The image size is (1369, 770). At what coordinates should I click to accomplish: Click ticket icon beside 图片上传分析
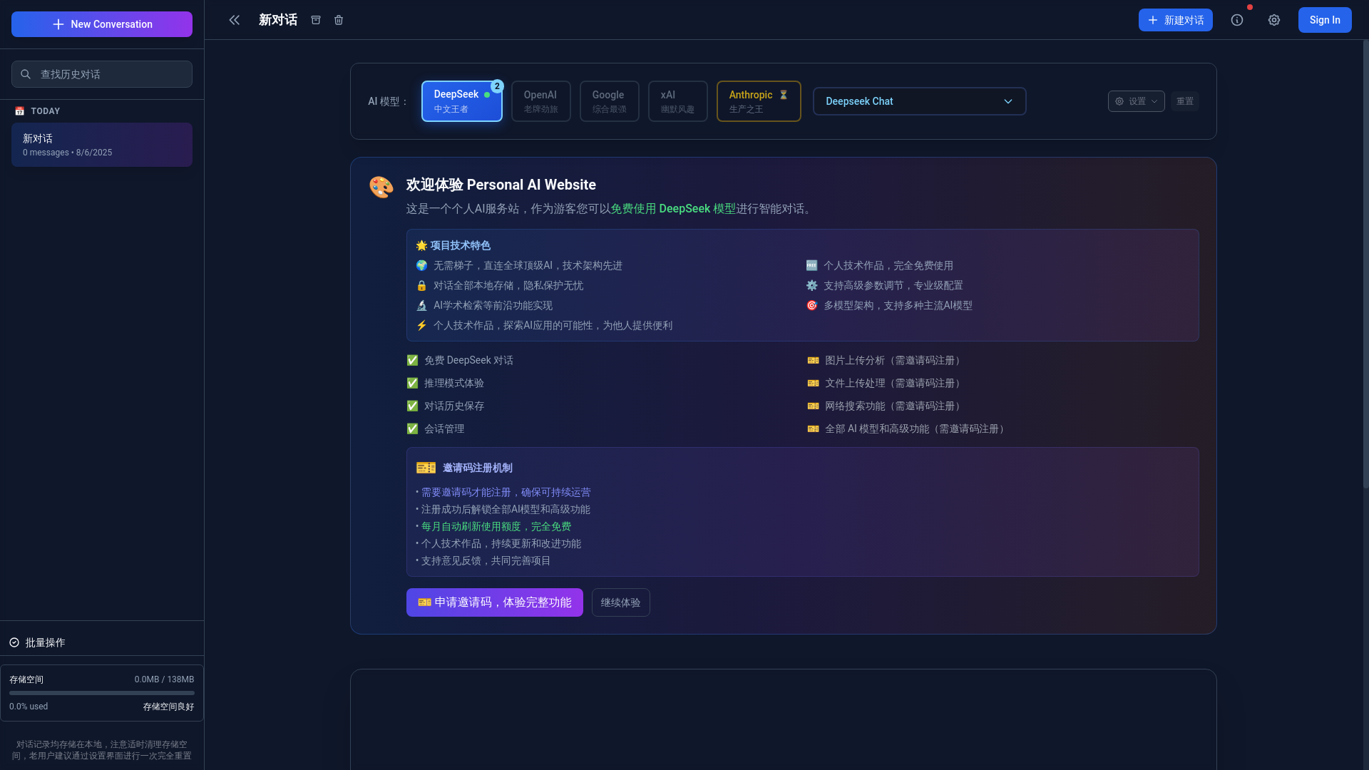(x=813, y=360)
